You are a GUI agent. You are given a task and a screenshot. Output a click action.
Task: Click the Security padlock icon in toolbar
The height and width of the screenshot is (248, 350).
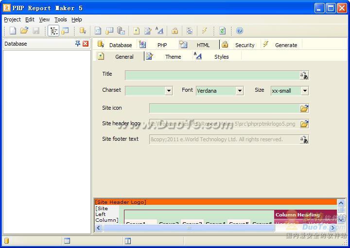click(x=175, y=31)
